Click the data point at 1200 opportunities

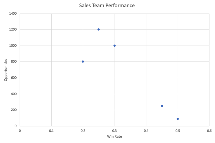[x=99, y=30]
